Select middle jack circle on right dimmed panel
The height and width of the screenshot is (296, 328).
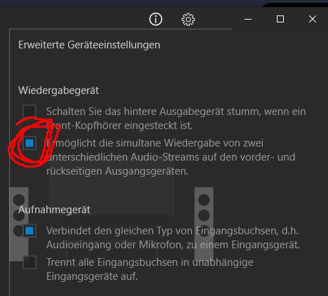204,215
